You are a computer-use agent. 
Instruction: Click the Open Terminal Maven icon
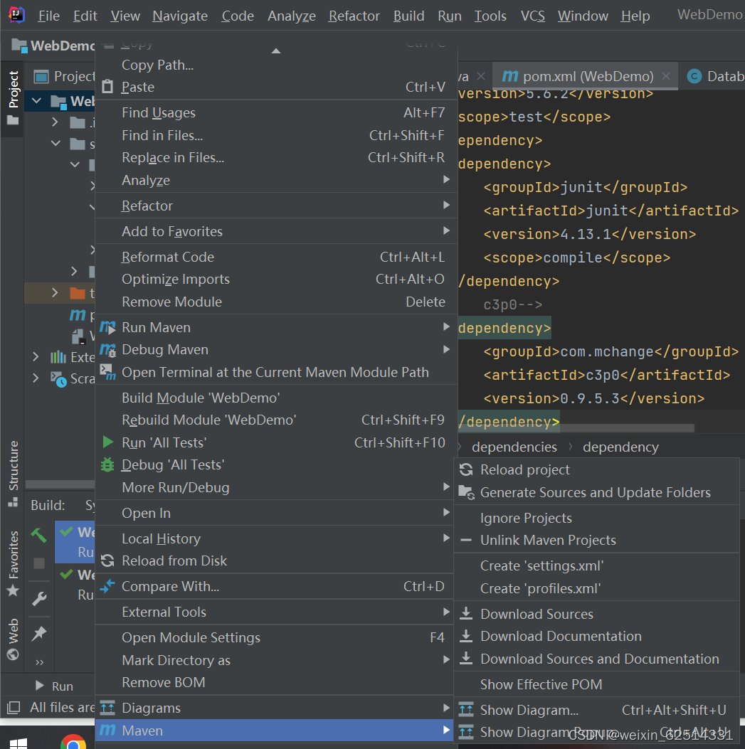click(x=107, y=372)
